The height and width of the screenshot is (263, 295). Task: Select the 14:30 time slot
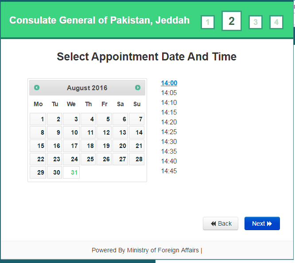(169, 142)
